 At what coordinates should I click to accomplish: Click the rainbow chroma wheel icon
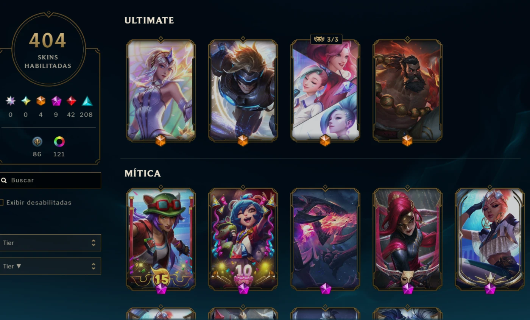tap(59, 142)
